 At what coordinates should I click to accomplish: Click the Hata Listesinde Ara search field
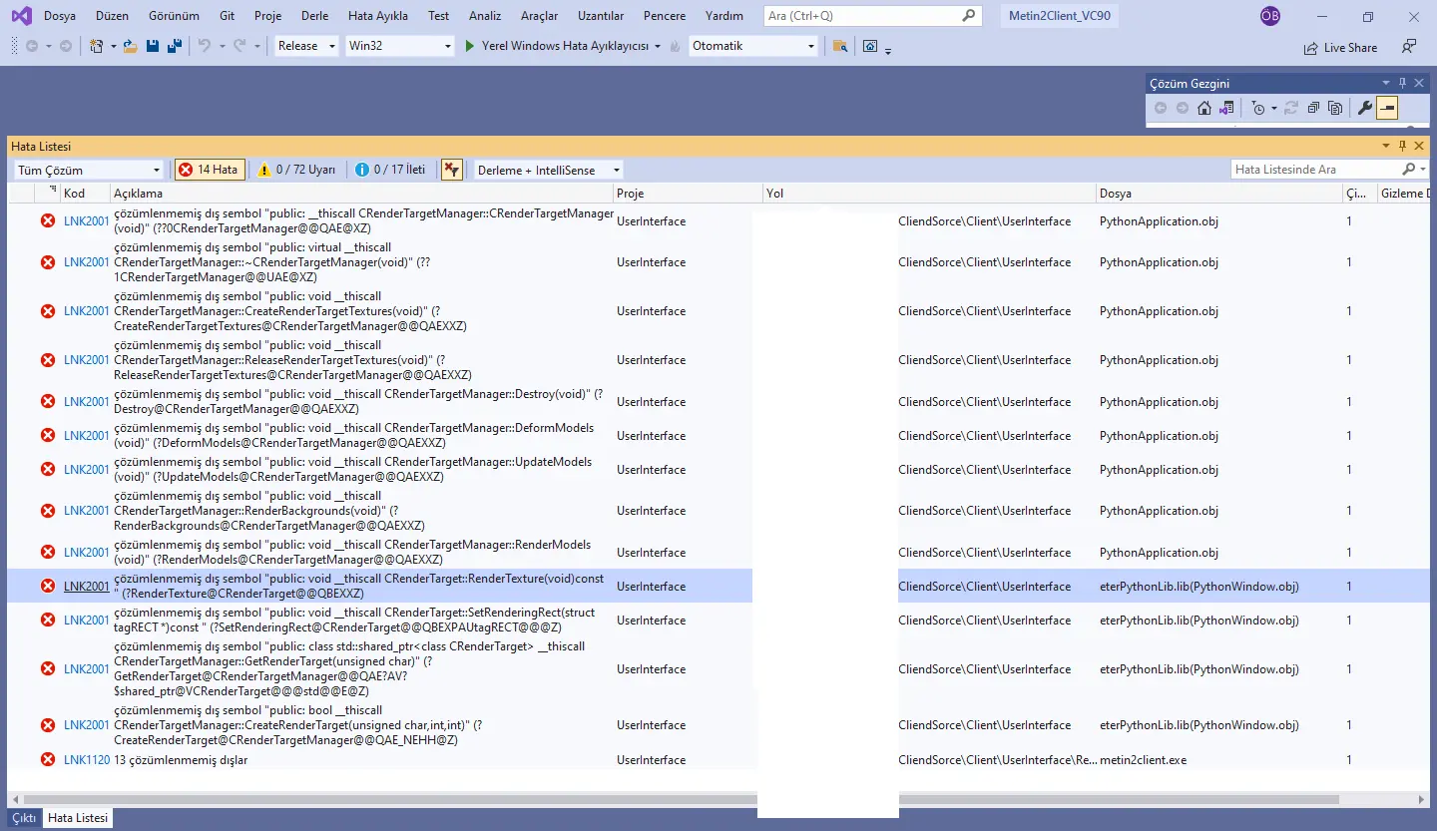pos(1315,170)
